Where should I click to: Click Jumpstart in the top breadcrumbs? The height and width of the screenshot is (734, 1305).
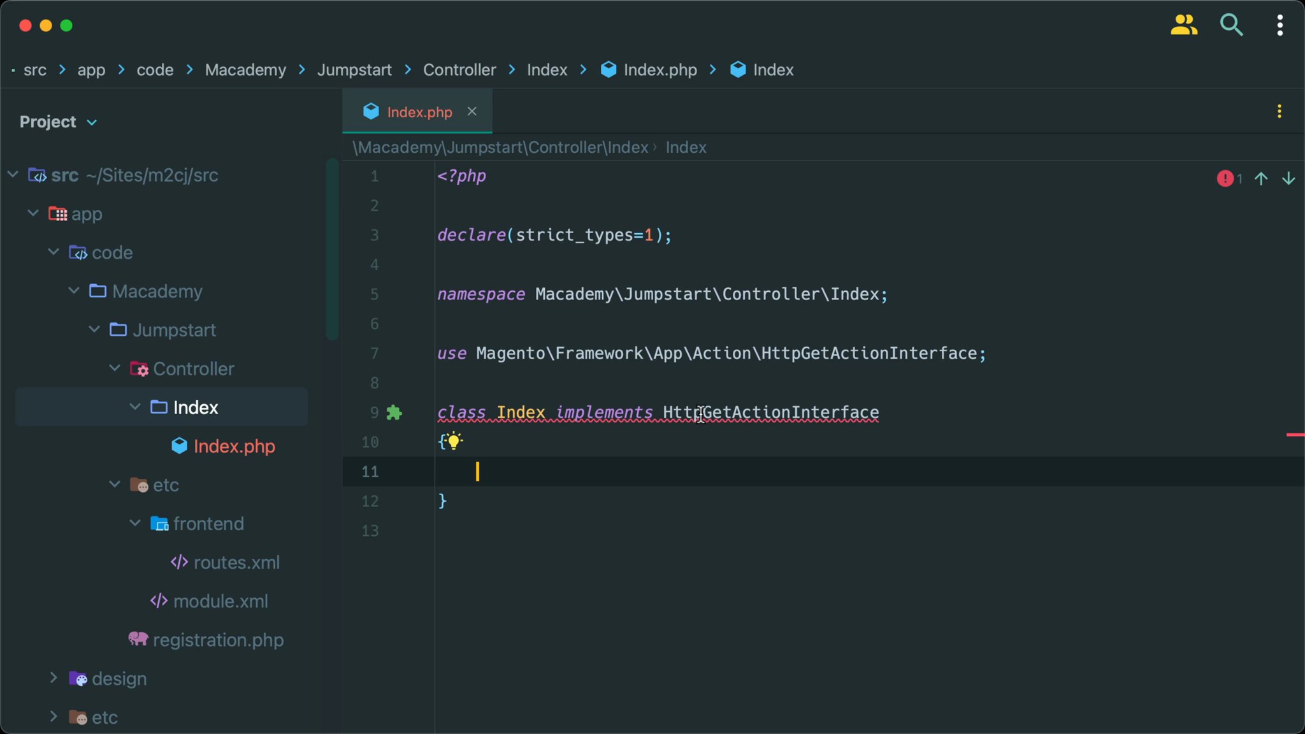click(354, 70)
